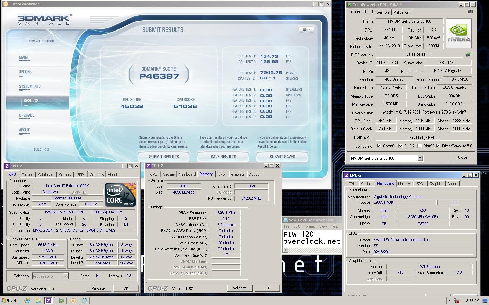Open the Start menu
The image size is (489, 305).
10,301
